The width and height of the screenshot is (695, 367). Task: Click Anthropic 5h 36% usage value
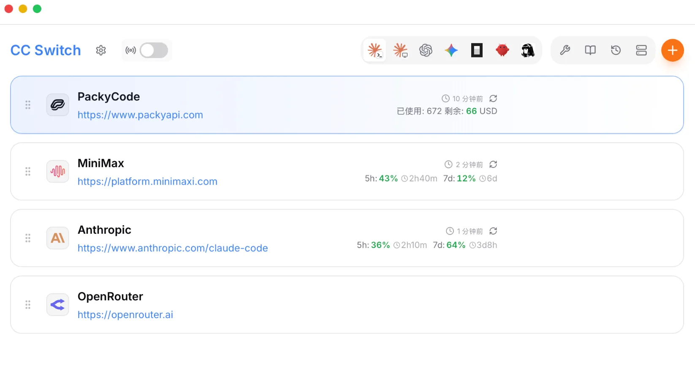coord(380,245)
